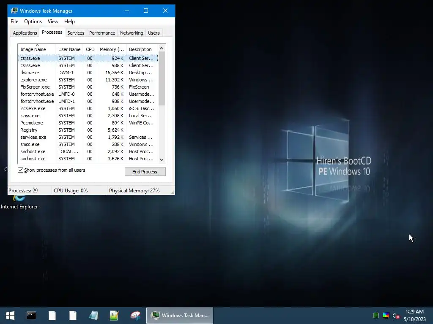
Task: Select the Pecmd.exe process row
Action: point(88,123)
